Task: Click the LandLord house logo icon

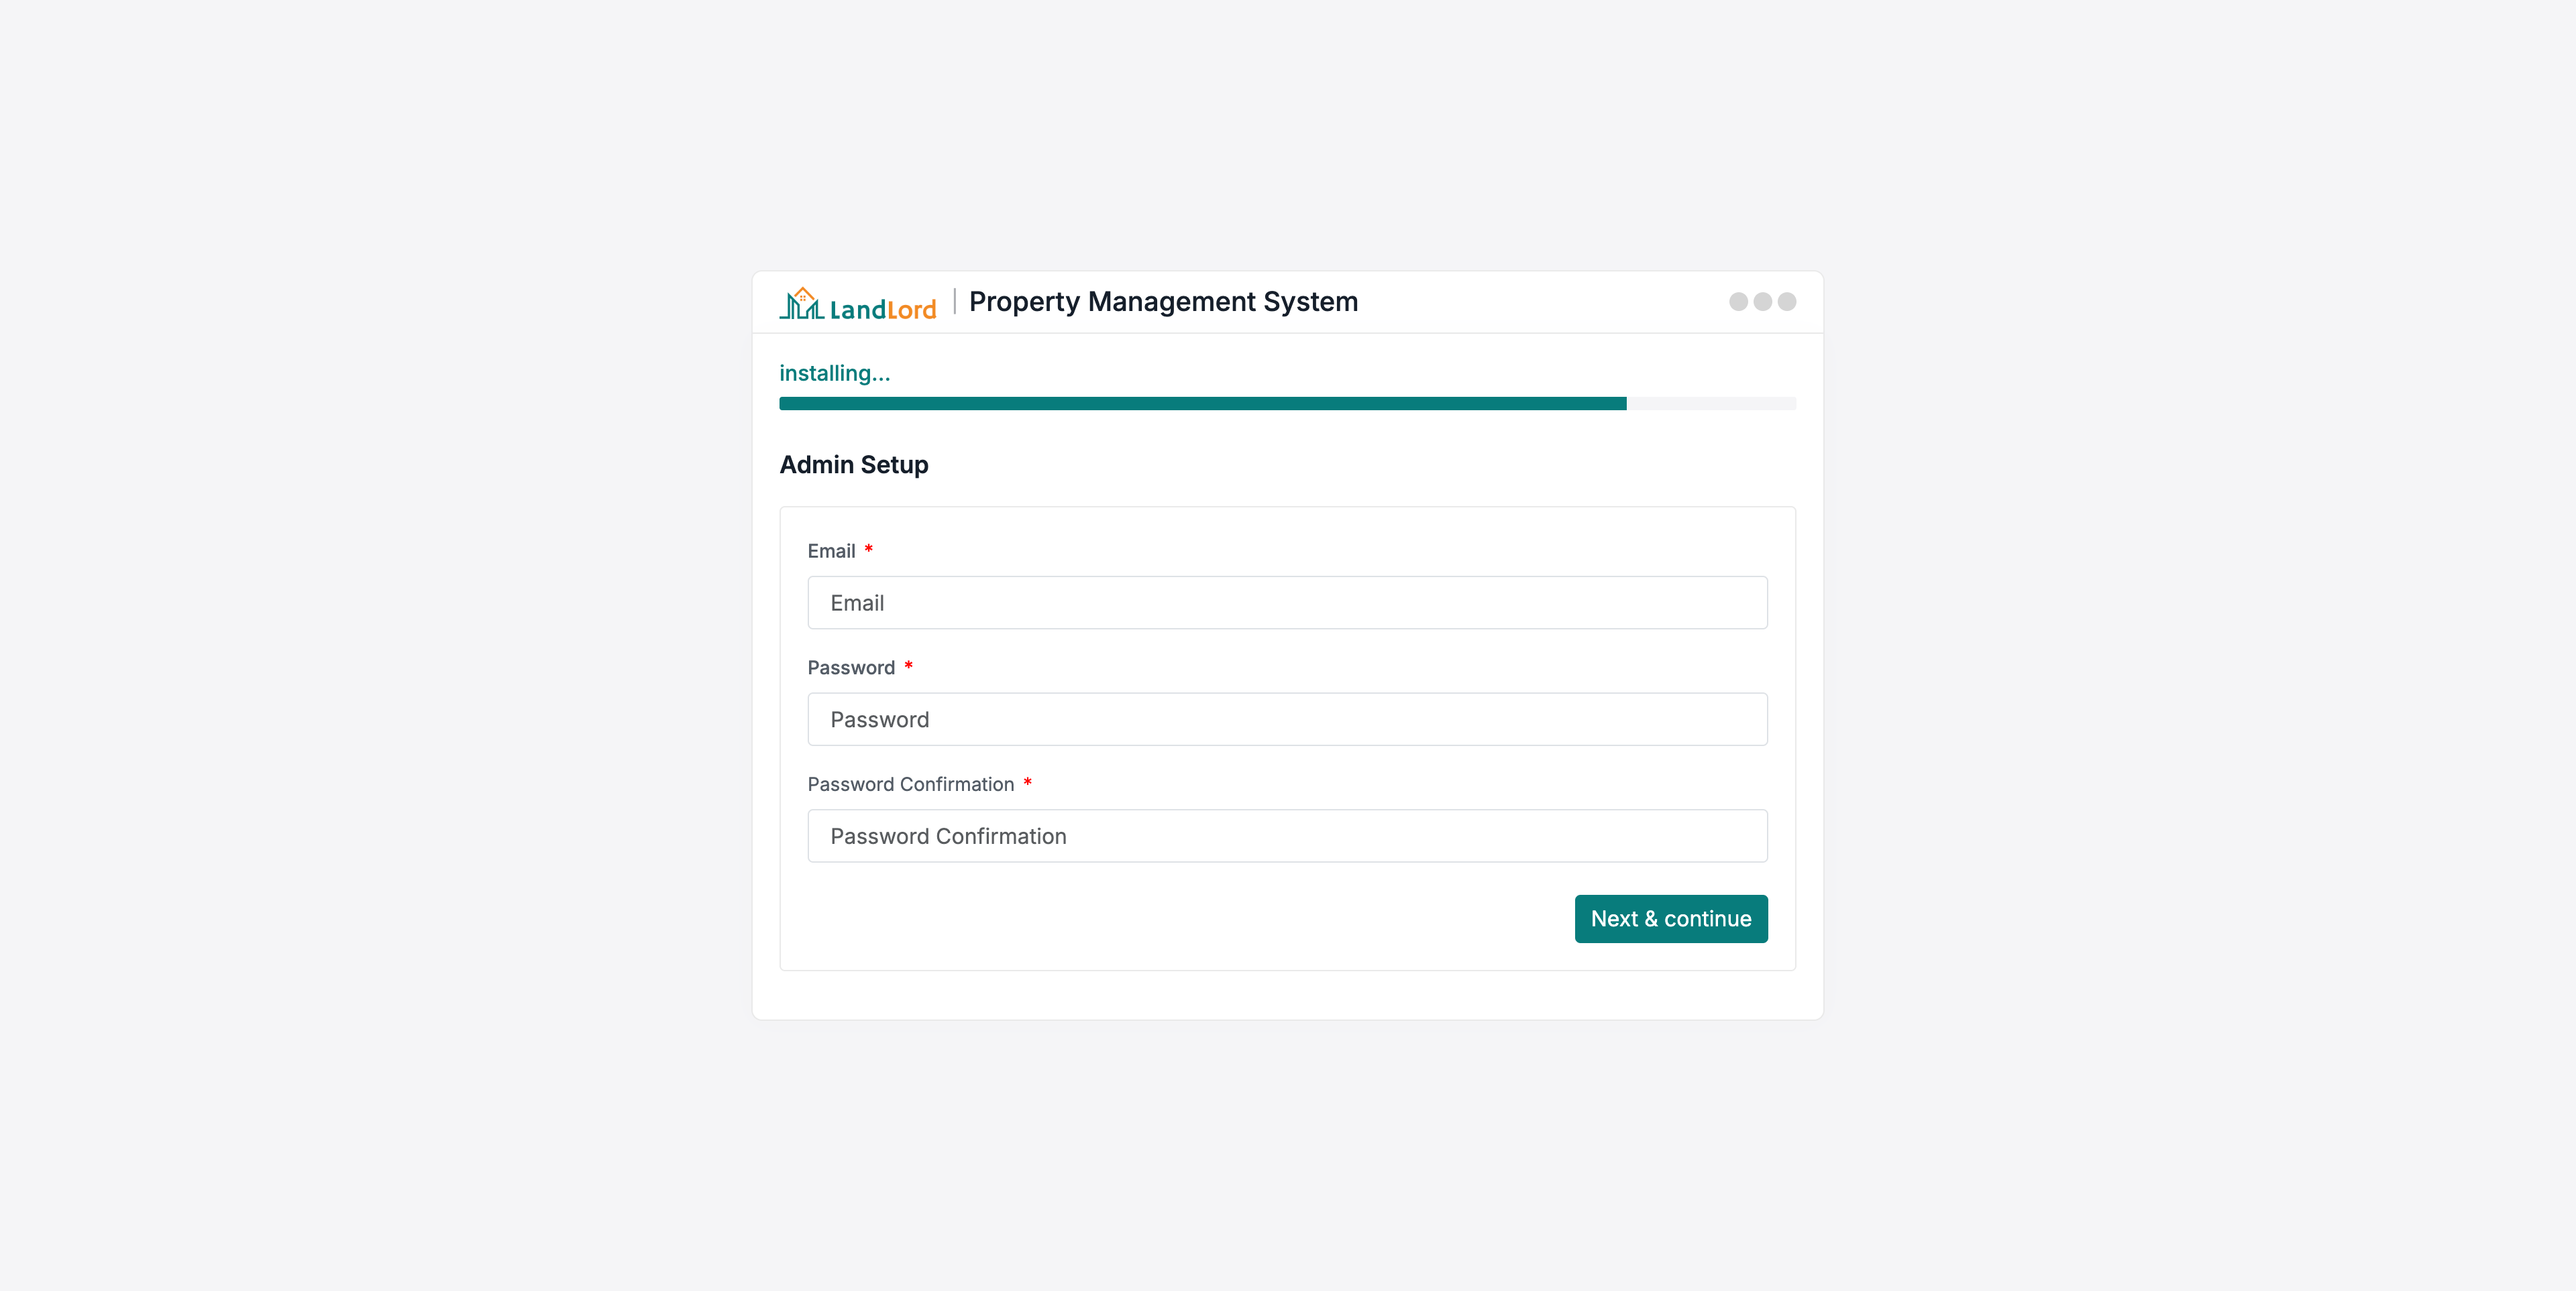Action: pyautogui.click(x=801, y=304)
